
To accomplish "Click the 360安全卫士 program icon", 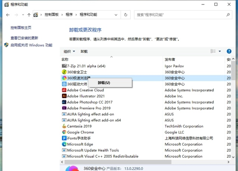I will [64, 72].
